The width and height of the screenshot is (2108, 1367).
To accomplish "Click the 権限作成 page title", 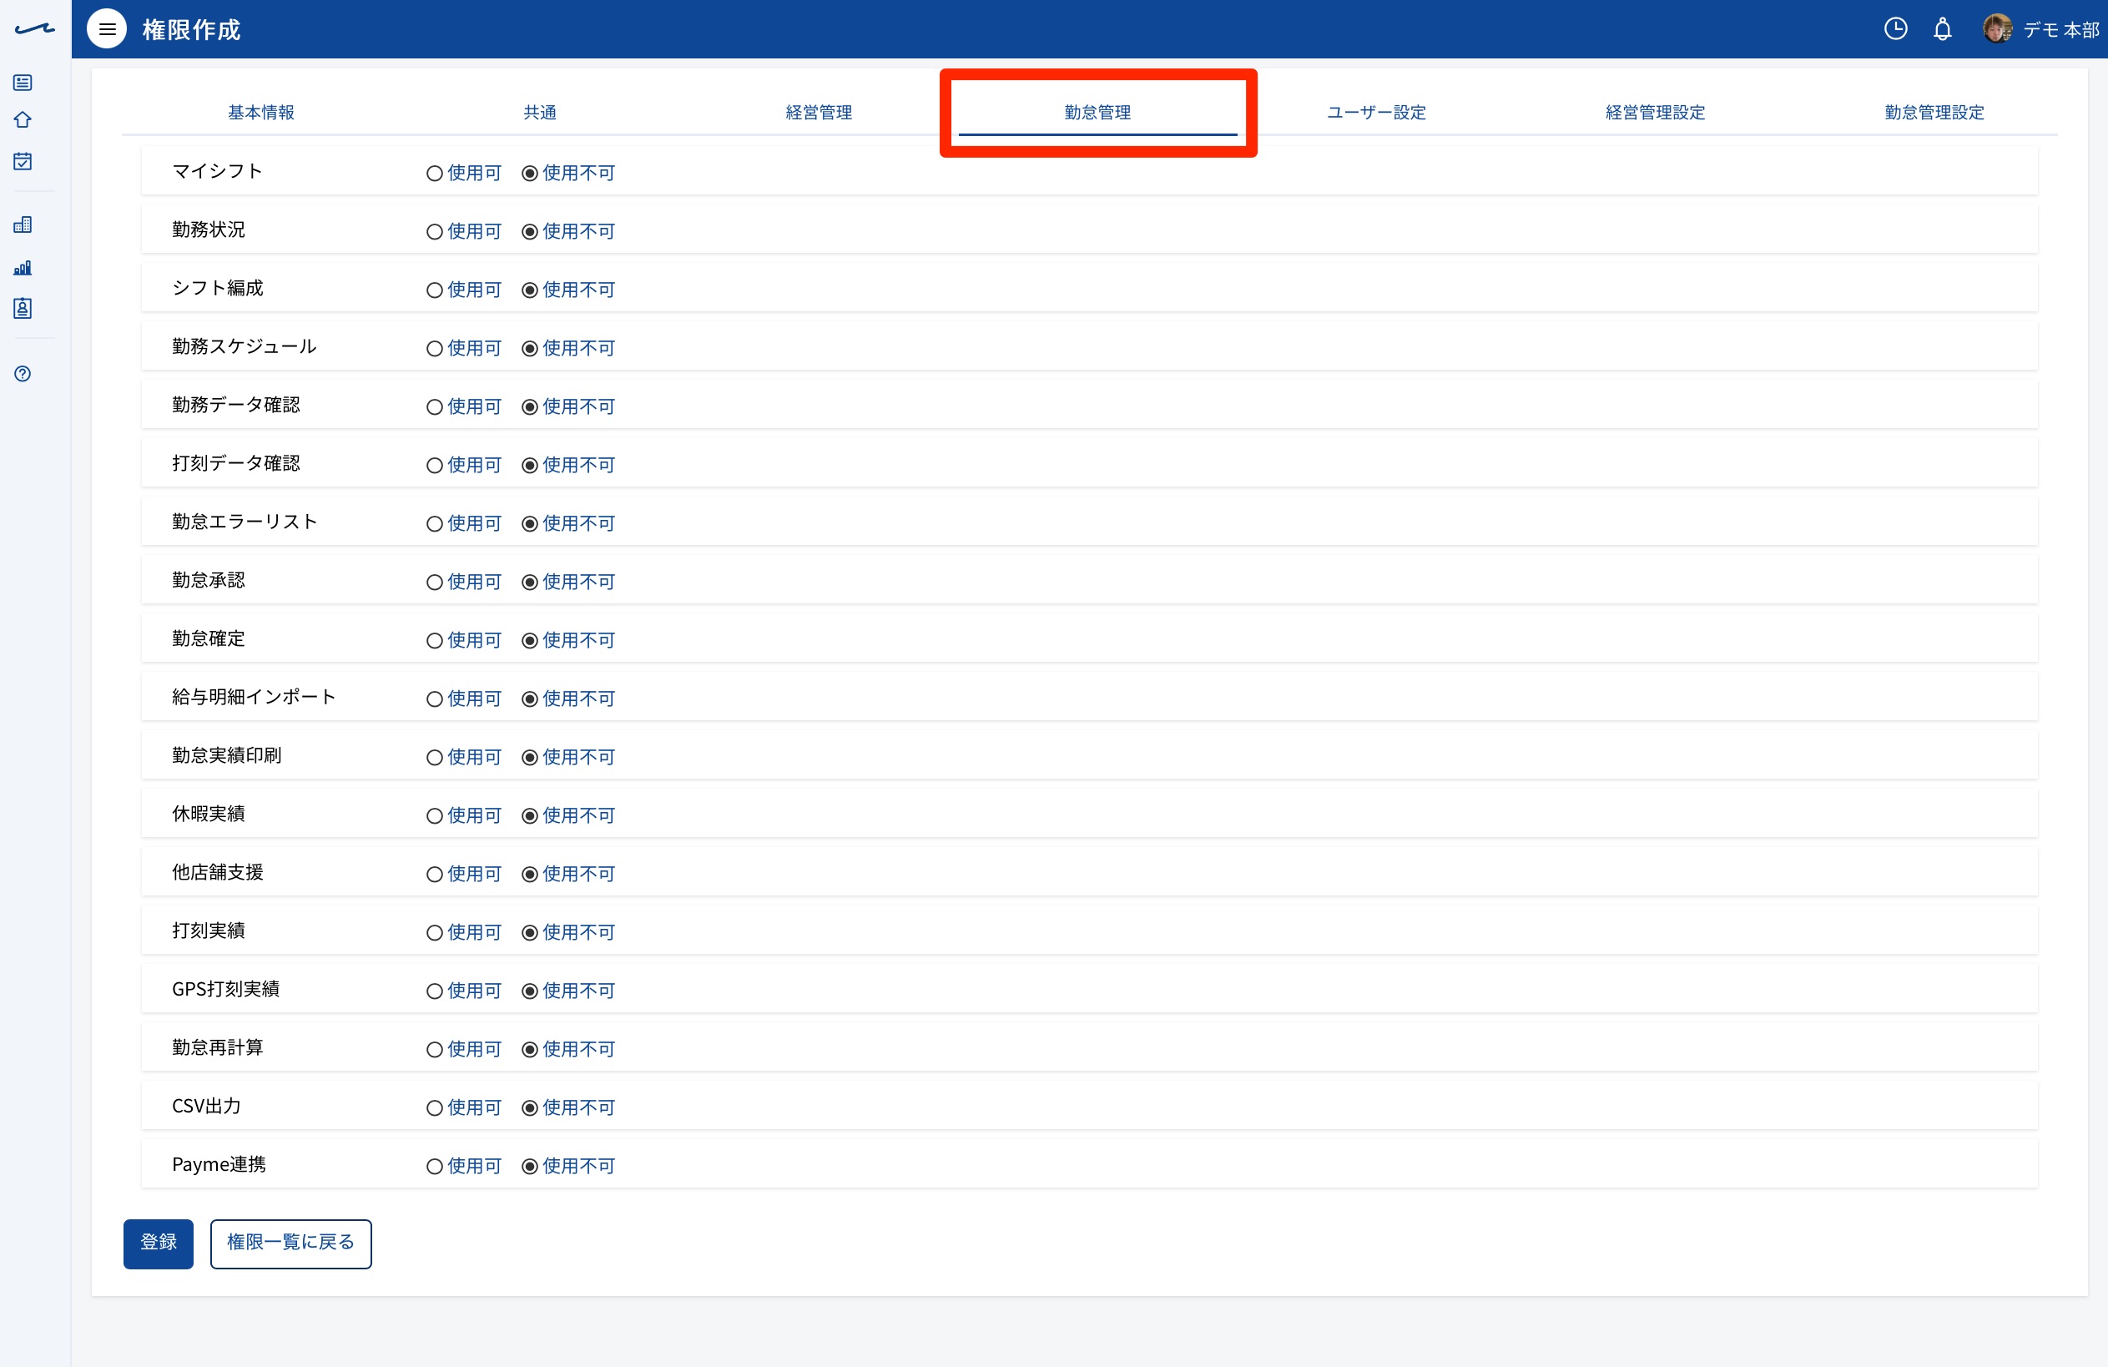I will point(191,30).
